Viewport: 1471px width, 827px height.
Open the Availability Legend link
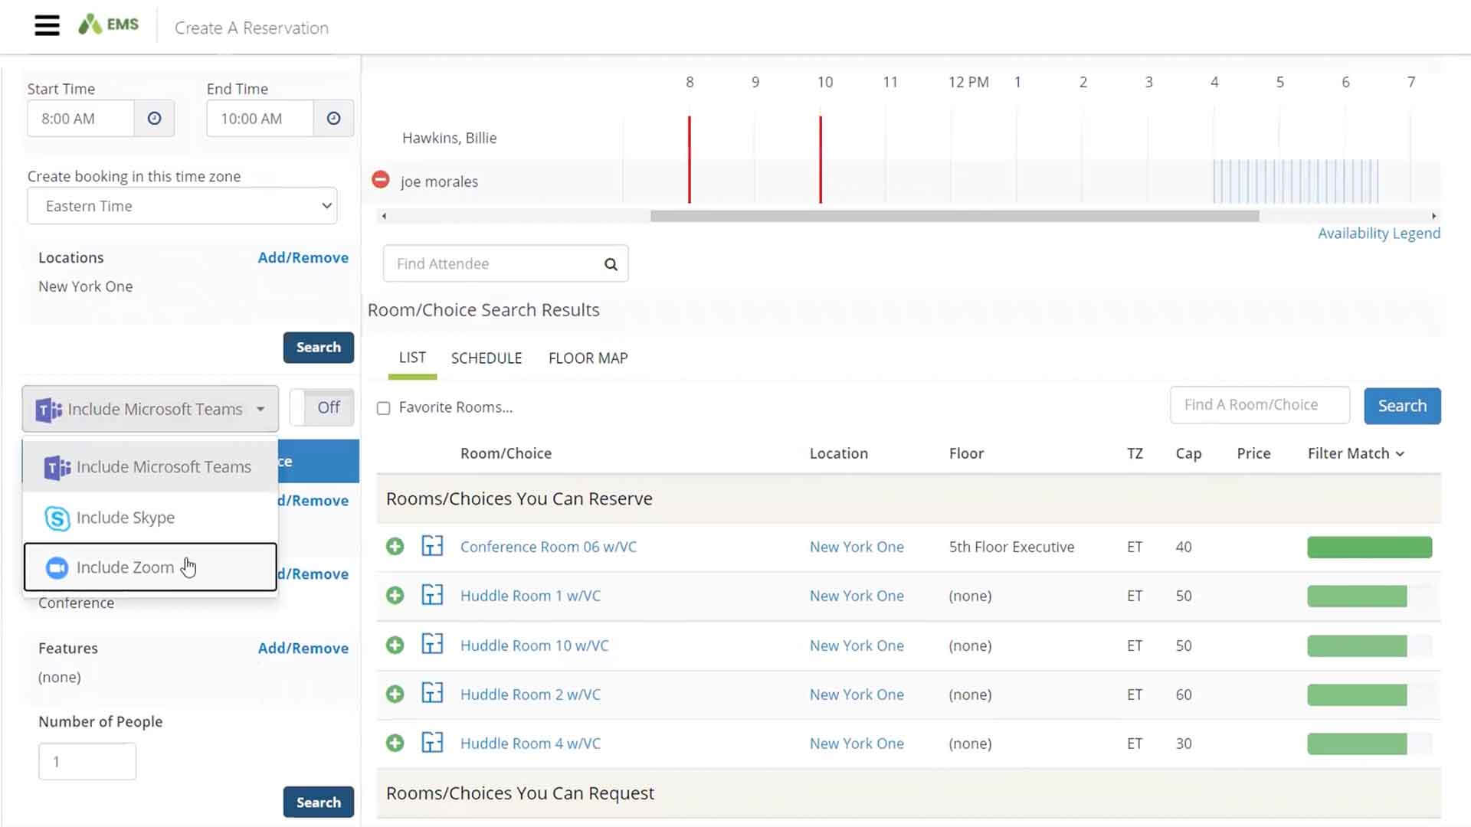pos(1378,233)
